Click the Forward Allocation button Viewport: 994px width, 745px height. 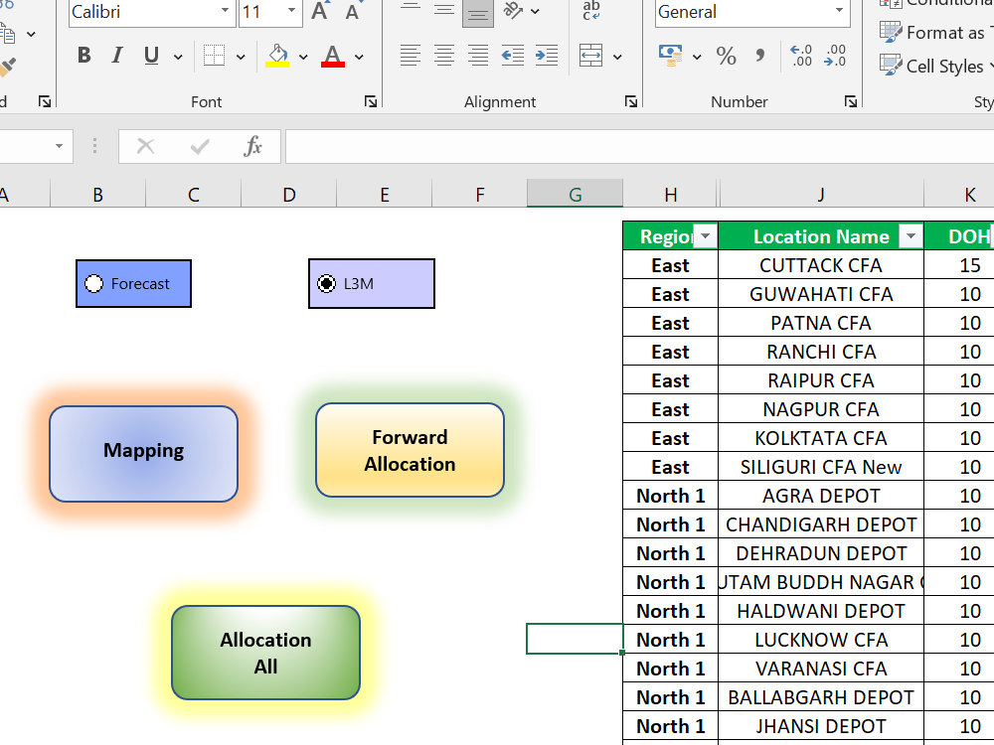[410, 450]
